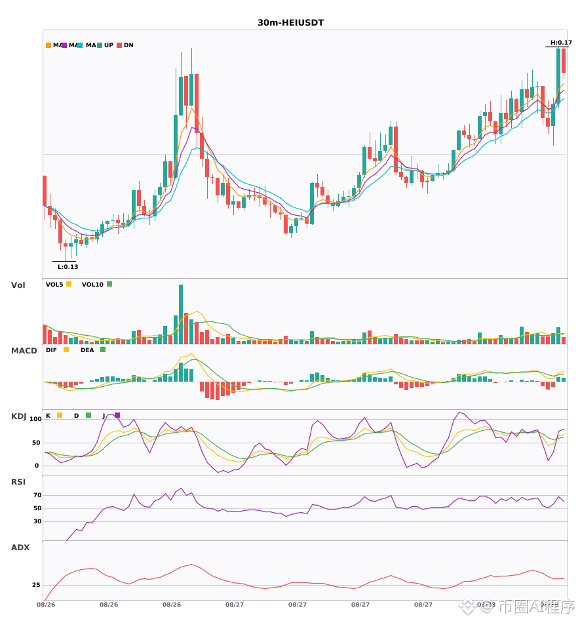Click the orange MA legend swatch
Viewport: 580px width, 623px height.
pos(48,45)
